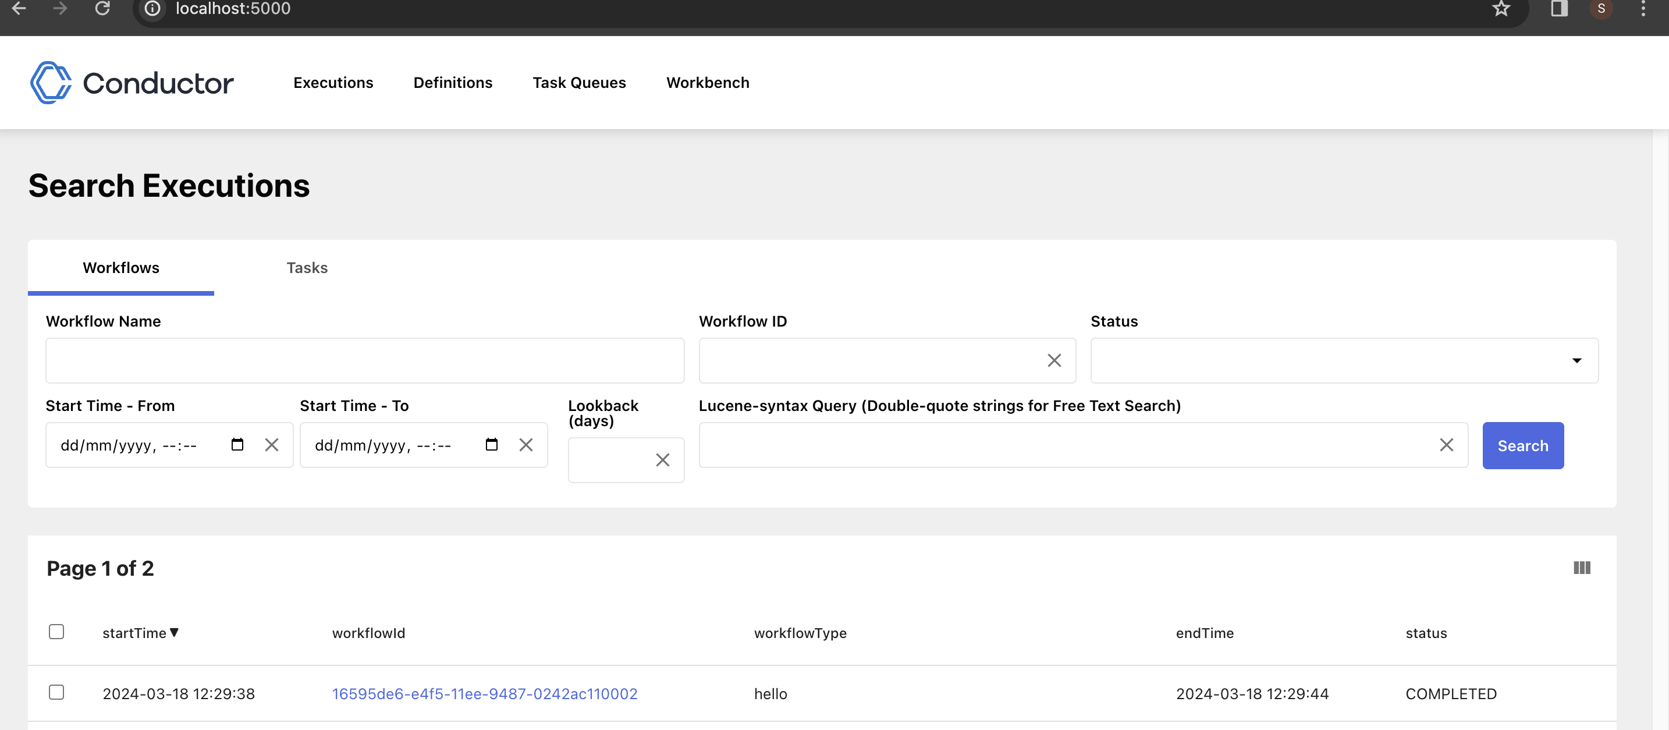1669x730 pixels.
Task: Click the bookmark star icon in address bar
Action: (x=1501, y=9)
